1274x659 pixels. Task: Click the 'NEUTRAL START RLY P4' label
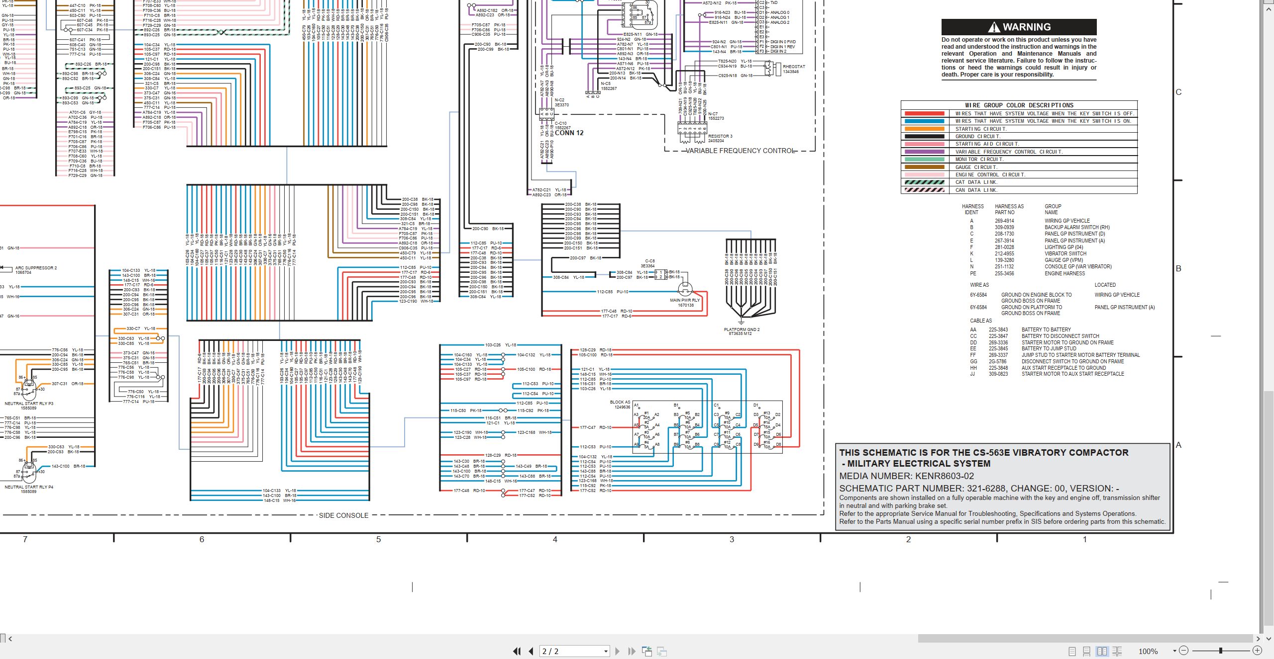[29, 487]
